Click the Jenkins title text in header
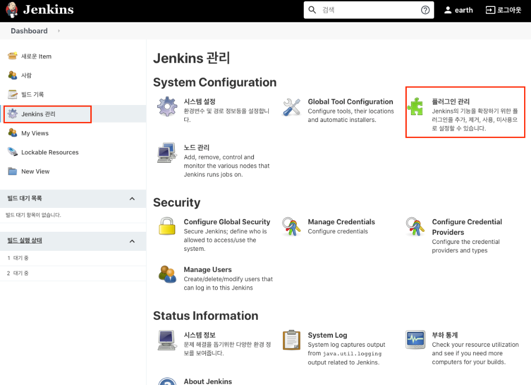531x385 pixels. (x=48, y=10)
